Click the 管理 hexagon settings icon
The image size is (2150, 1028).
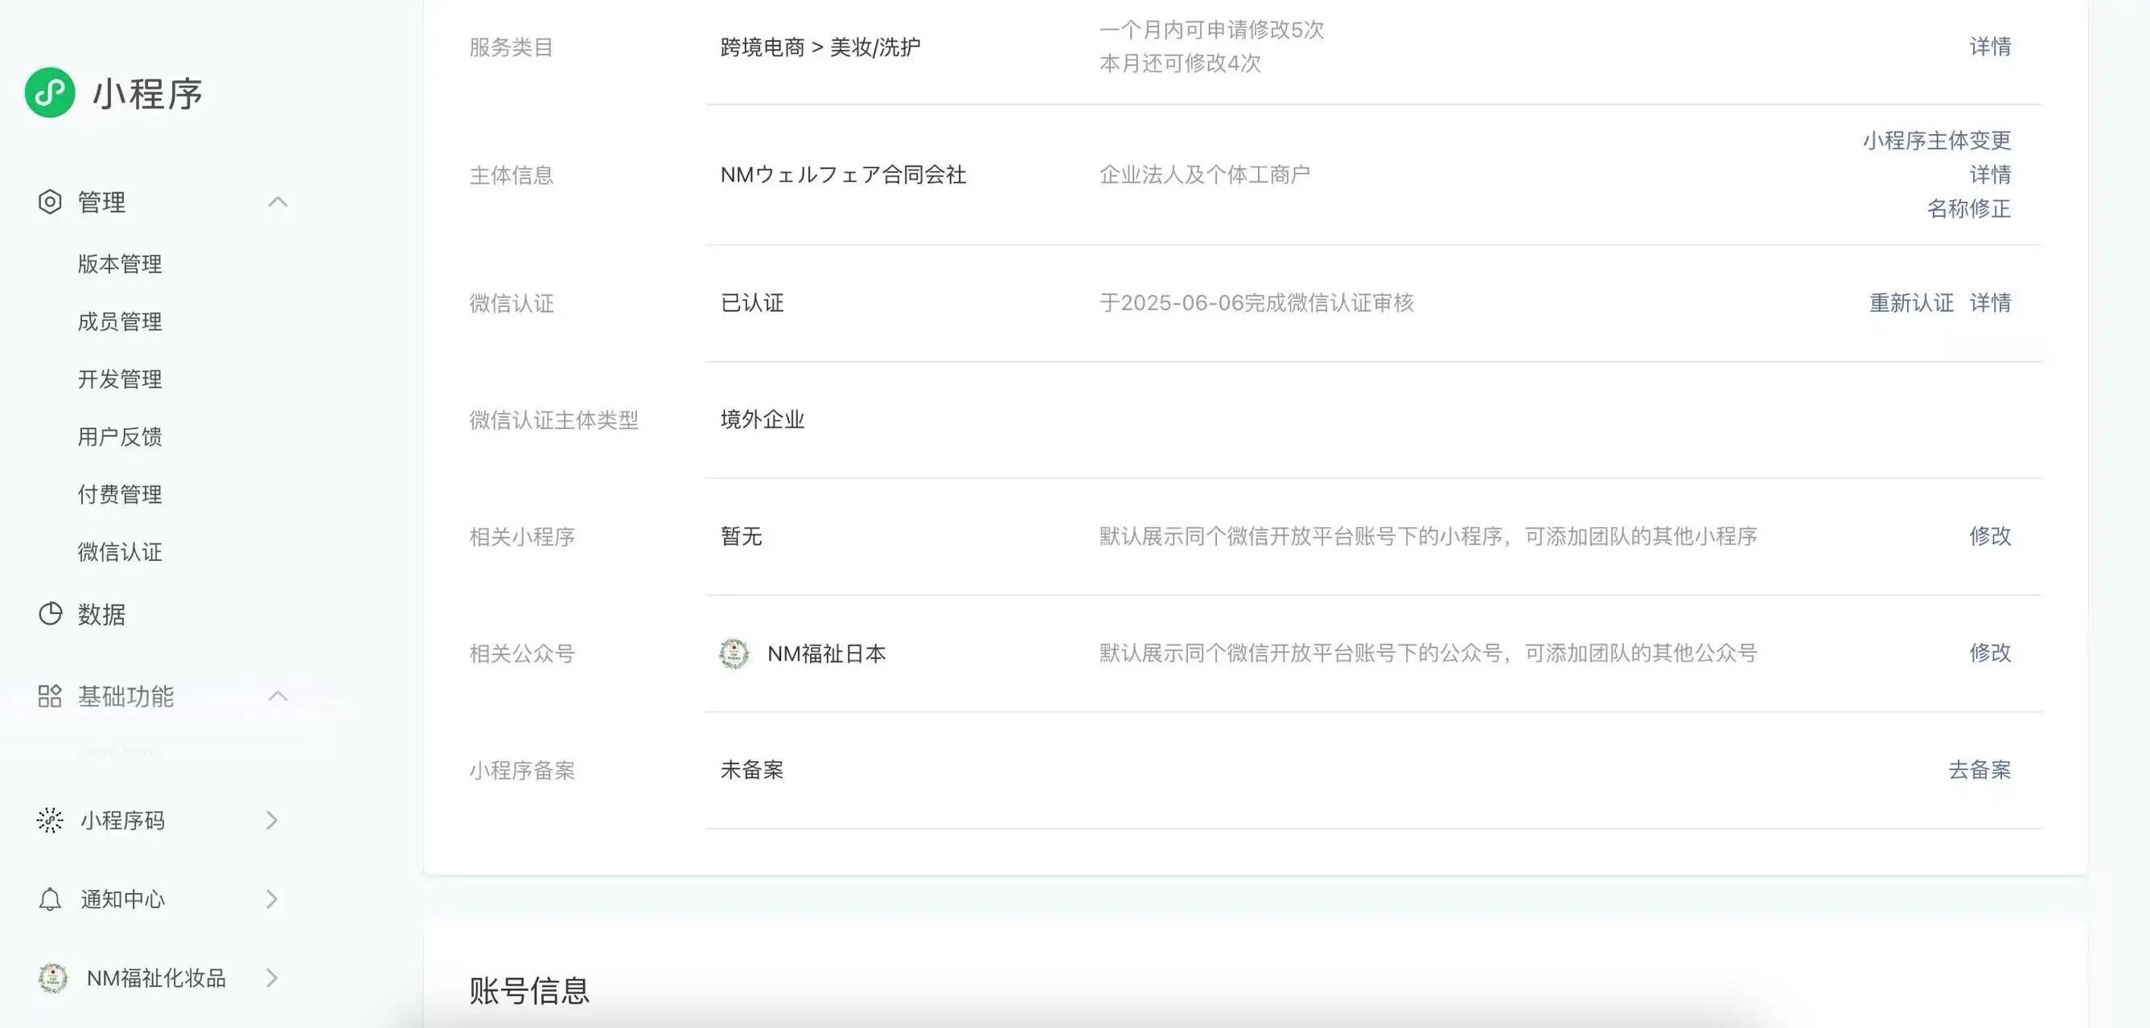tap(50, 202)
